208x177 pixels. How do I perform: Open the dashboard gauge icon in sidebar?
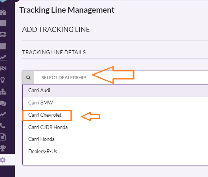tap(3, 12)
